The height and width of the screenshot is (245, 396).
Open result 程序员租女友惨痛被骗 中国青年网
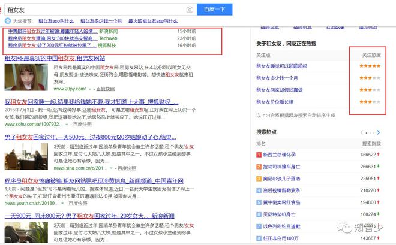pyautogui.click(x=94, y=180)
